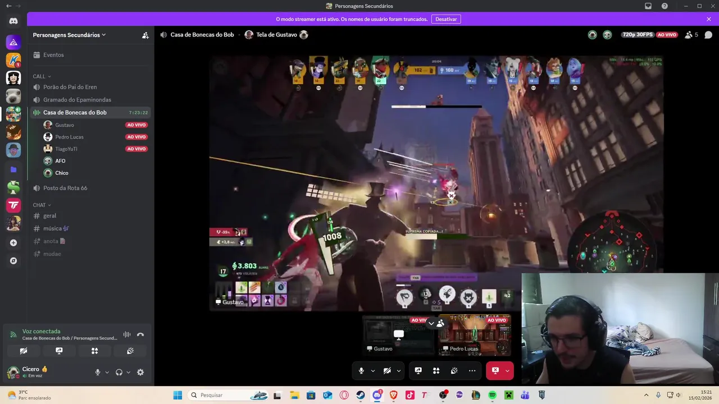This screenshot has height=404, width=719.
Task: Mute microphone in the call control bar
Action: [361, 371]
